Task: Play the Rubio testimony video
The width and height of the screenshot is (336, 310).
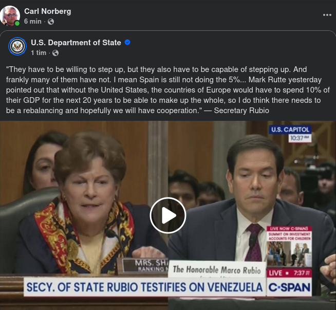Action: click(168, 215)
